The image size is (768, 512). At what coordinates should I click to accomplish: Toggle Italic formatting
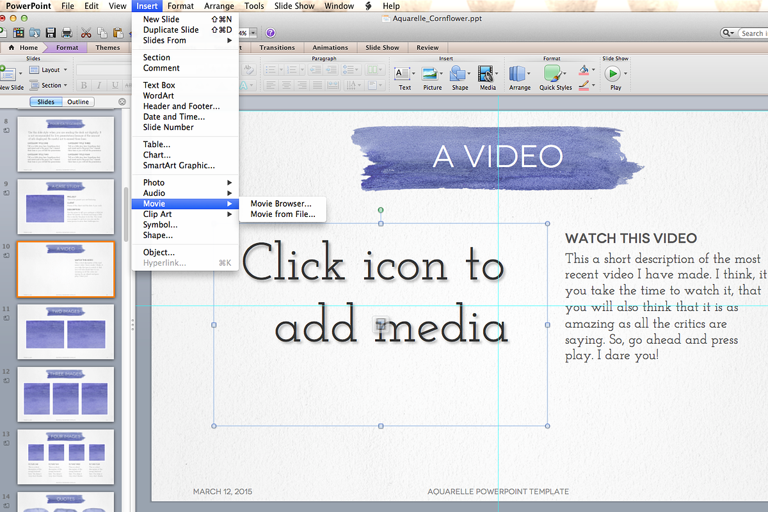[99, 85]
